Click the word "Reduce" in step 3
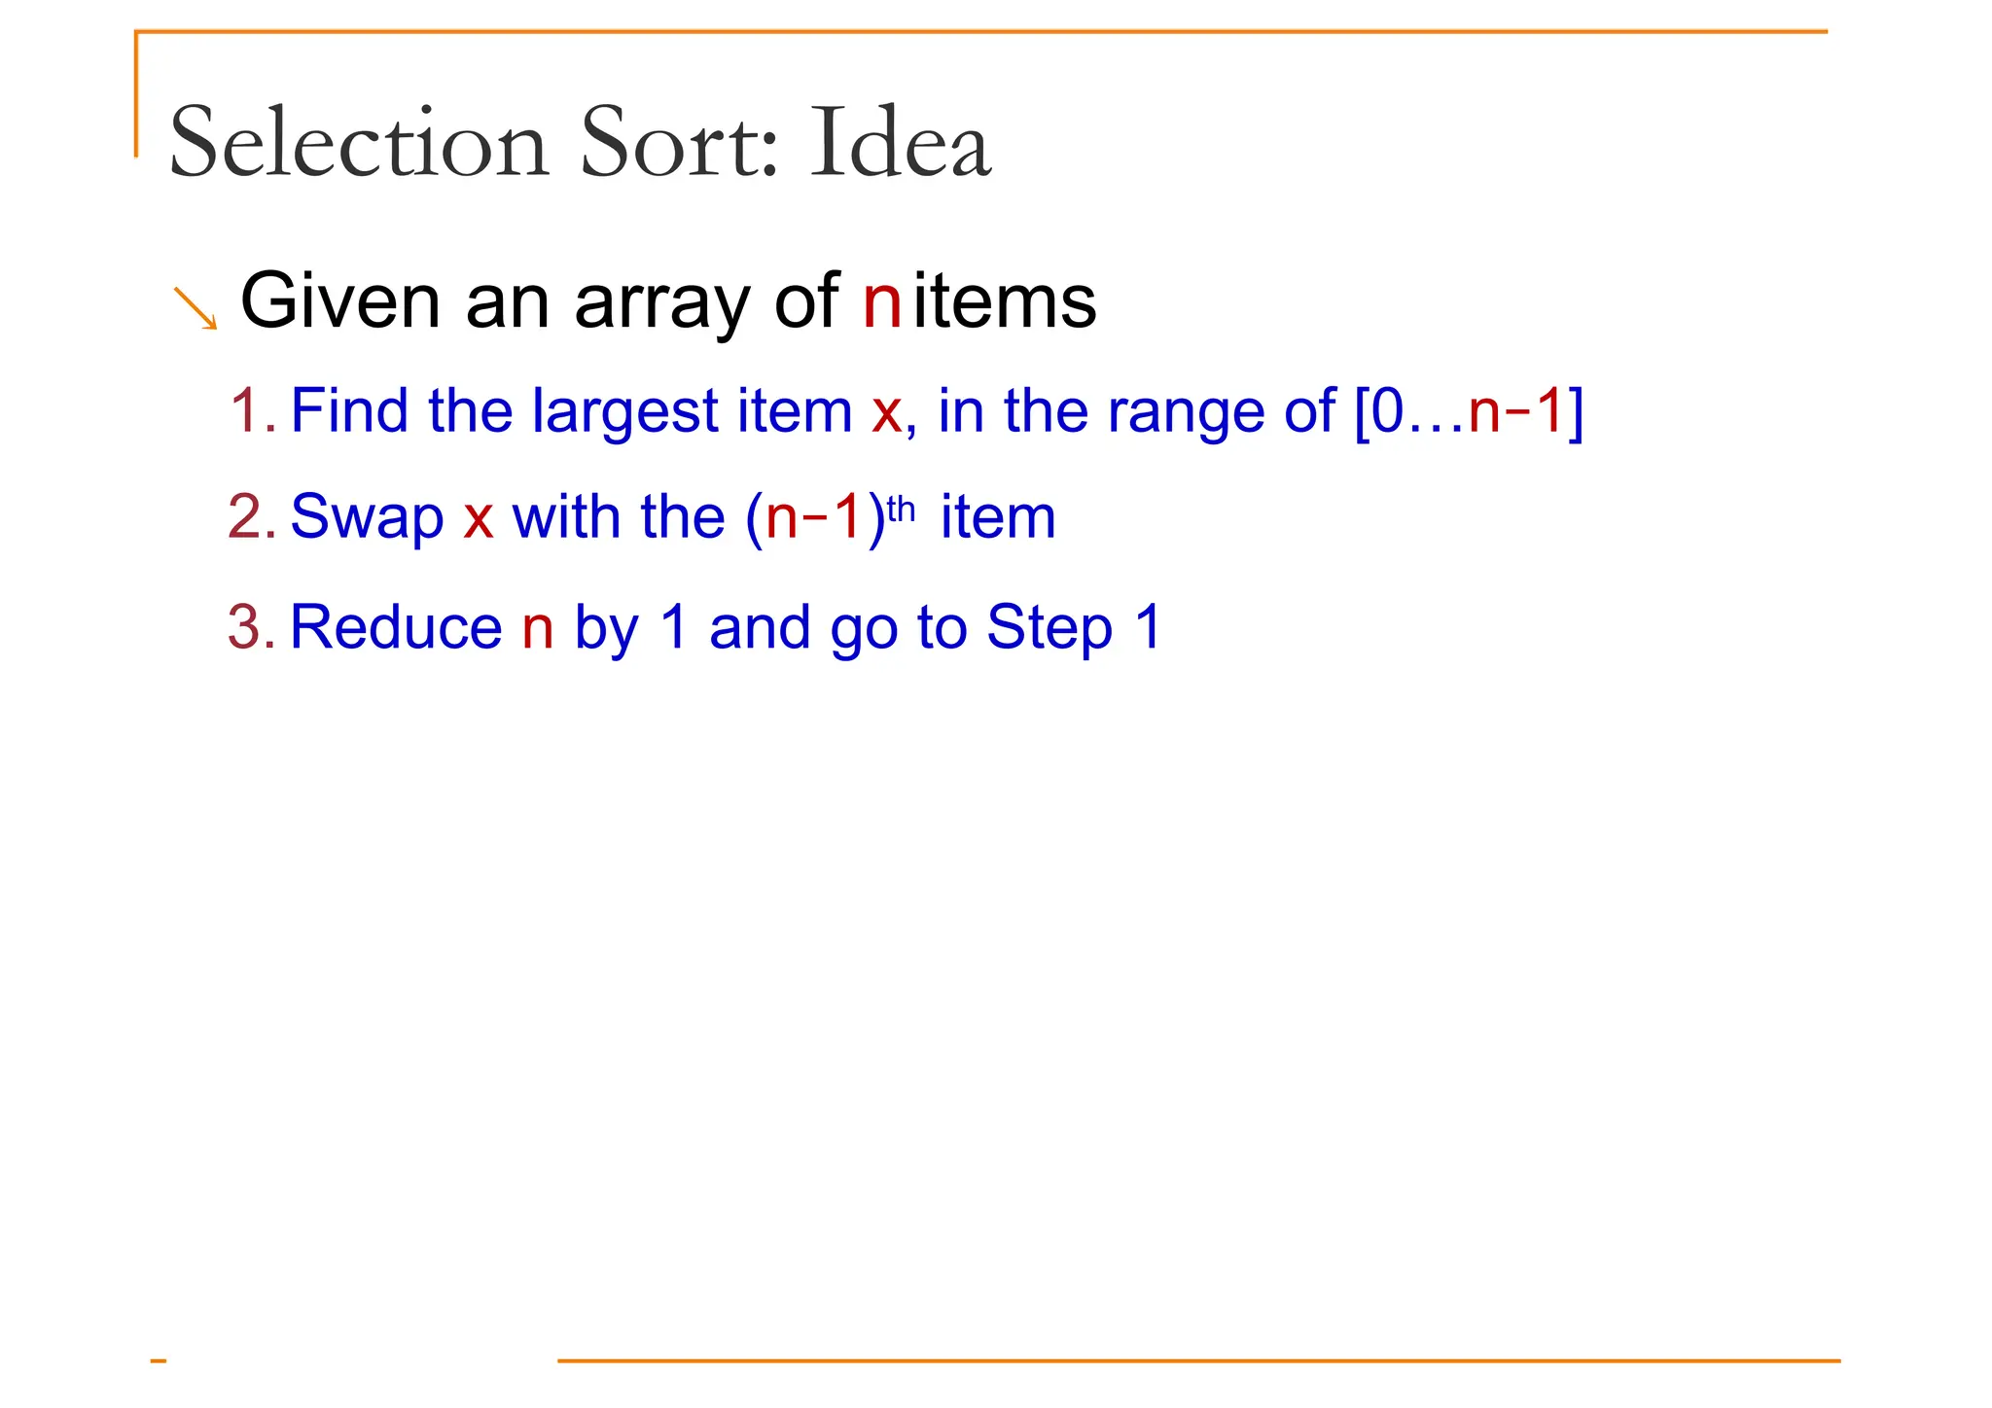This screenshot has height=1408, width=1992. coord(396,627)
